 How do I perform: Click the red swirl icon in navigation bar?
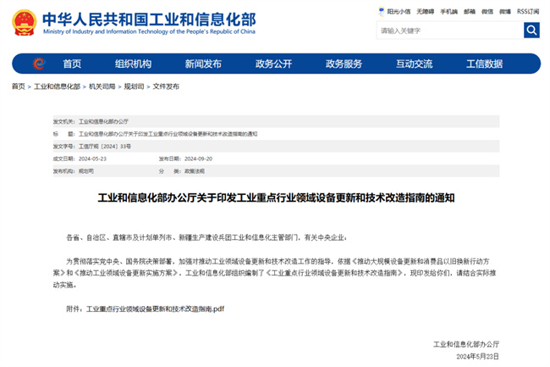click(x=39, y=64)
